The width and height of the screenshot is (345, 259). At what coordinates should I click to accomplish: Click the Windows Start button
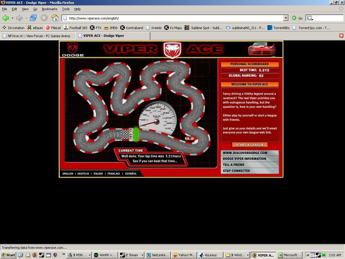coord(8,255)
